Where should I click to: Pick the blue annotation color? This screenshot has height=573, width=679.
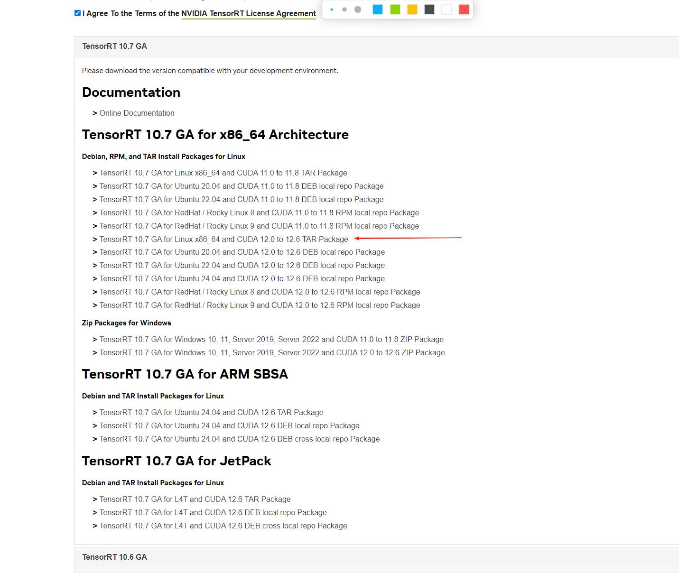click(378, 9)
